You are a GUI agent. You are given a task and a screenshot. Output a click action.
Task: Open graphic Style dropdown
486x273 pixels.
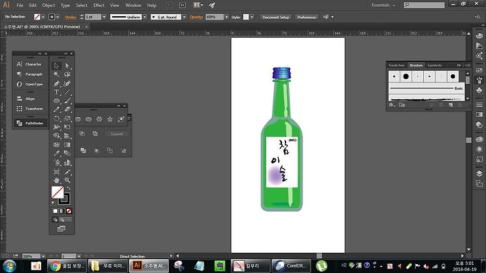pyautogui.click(x=252, y=17)
